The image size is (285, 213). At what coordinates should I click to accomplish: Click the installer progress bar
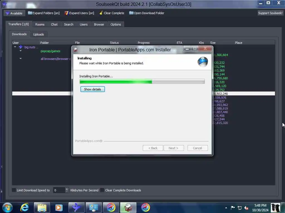(x=142, y=82)
